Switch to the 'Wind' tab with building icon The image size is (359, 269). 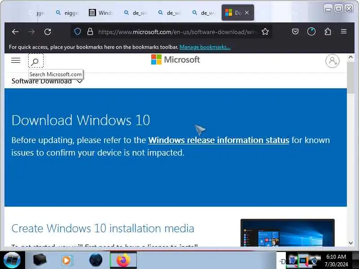tap(101, 13)
